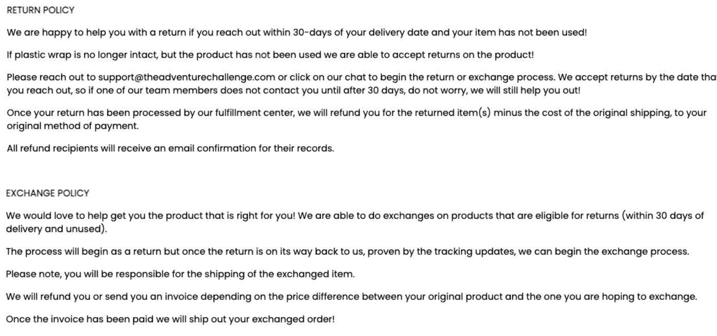Click the refund email confirmation sentence
Image resolution: width=717 pixels, height=336 pixels.
click(170, 149)
